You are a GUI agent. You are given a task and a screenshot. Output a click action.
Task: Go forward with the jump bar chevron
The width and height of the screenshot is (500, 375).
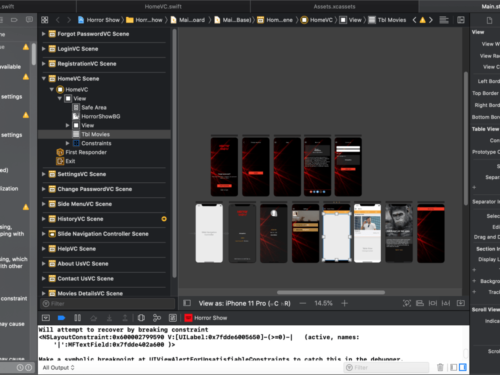tap(69, 20)
